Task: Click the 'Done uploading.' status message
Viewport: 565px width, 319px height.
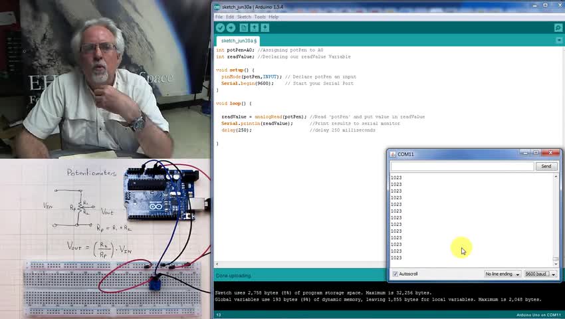Action: click(233, 276)
